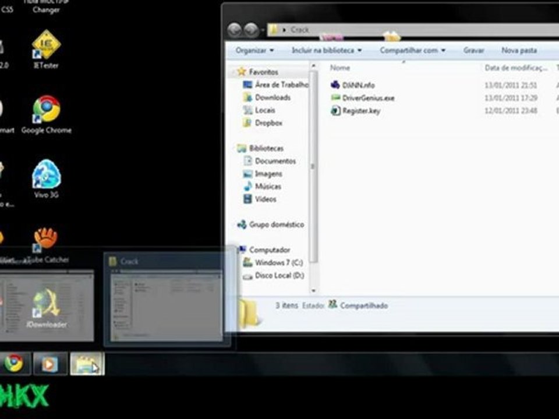This screenshot has width=559, height=419.
Task: Click the sidebar scroll up arrow
Action: pos(313,66)
